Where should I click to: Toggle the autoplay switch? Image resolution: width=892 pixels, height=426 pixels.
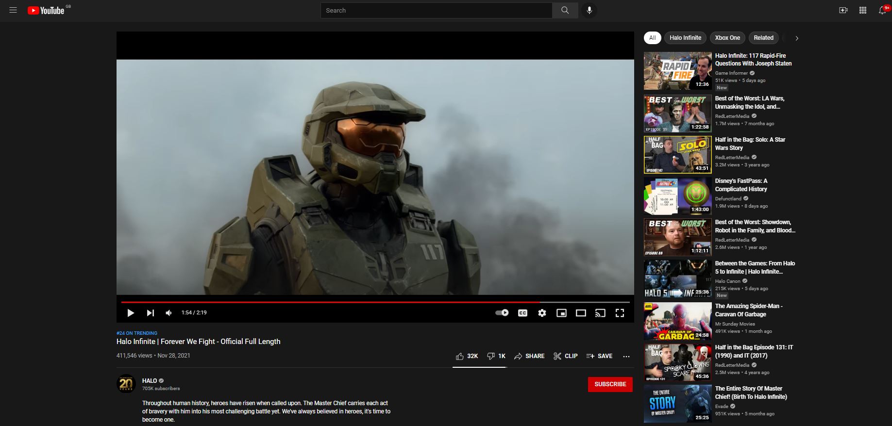502,313
